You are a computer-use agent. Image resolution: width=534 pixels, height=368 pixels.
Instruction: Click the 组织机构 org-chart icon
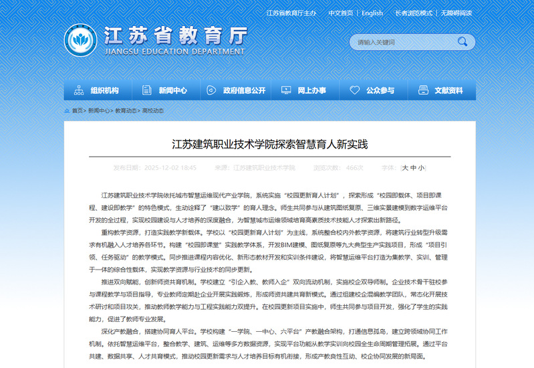[78, 90]
